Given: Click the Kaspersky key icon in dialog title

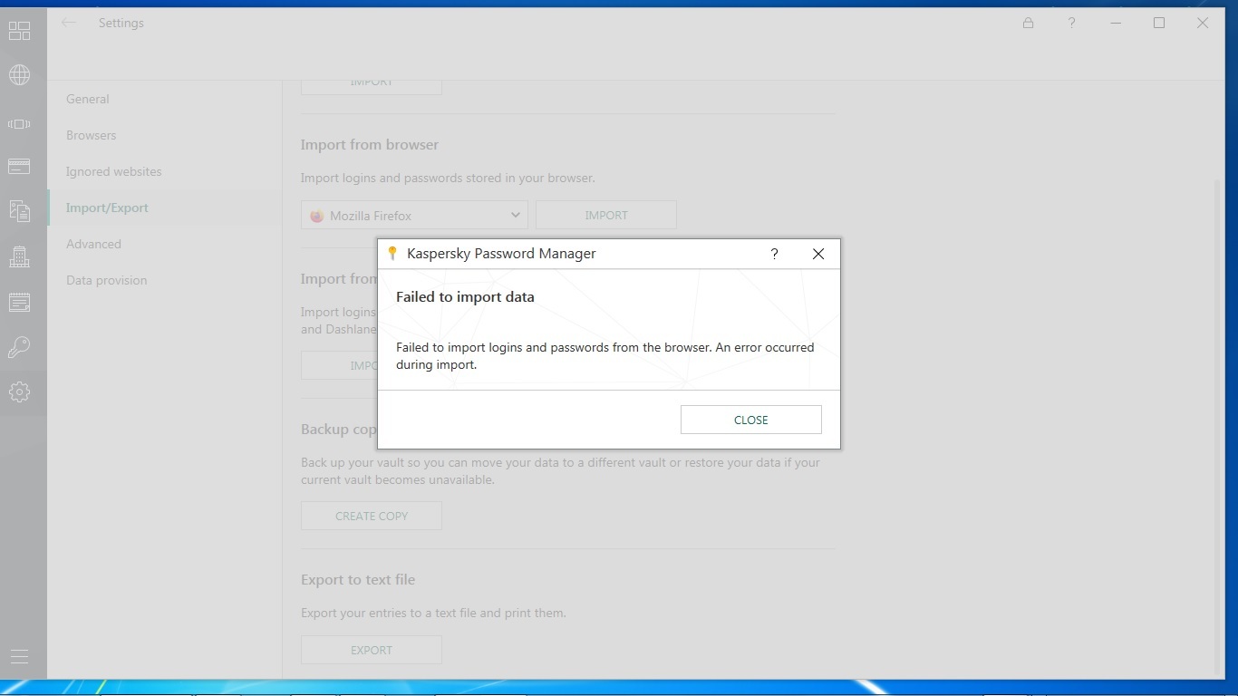Looking at the screenshot, I should [392, 253].
